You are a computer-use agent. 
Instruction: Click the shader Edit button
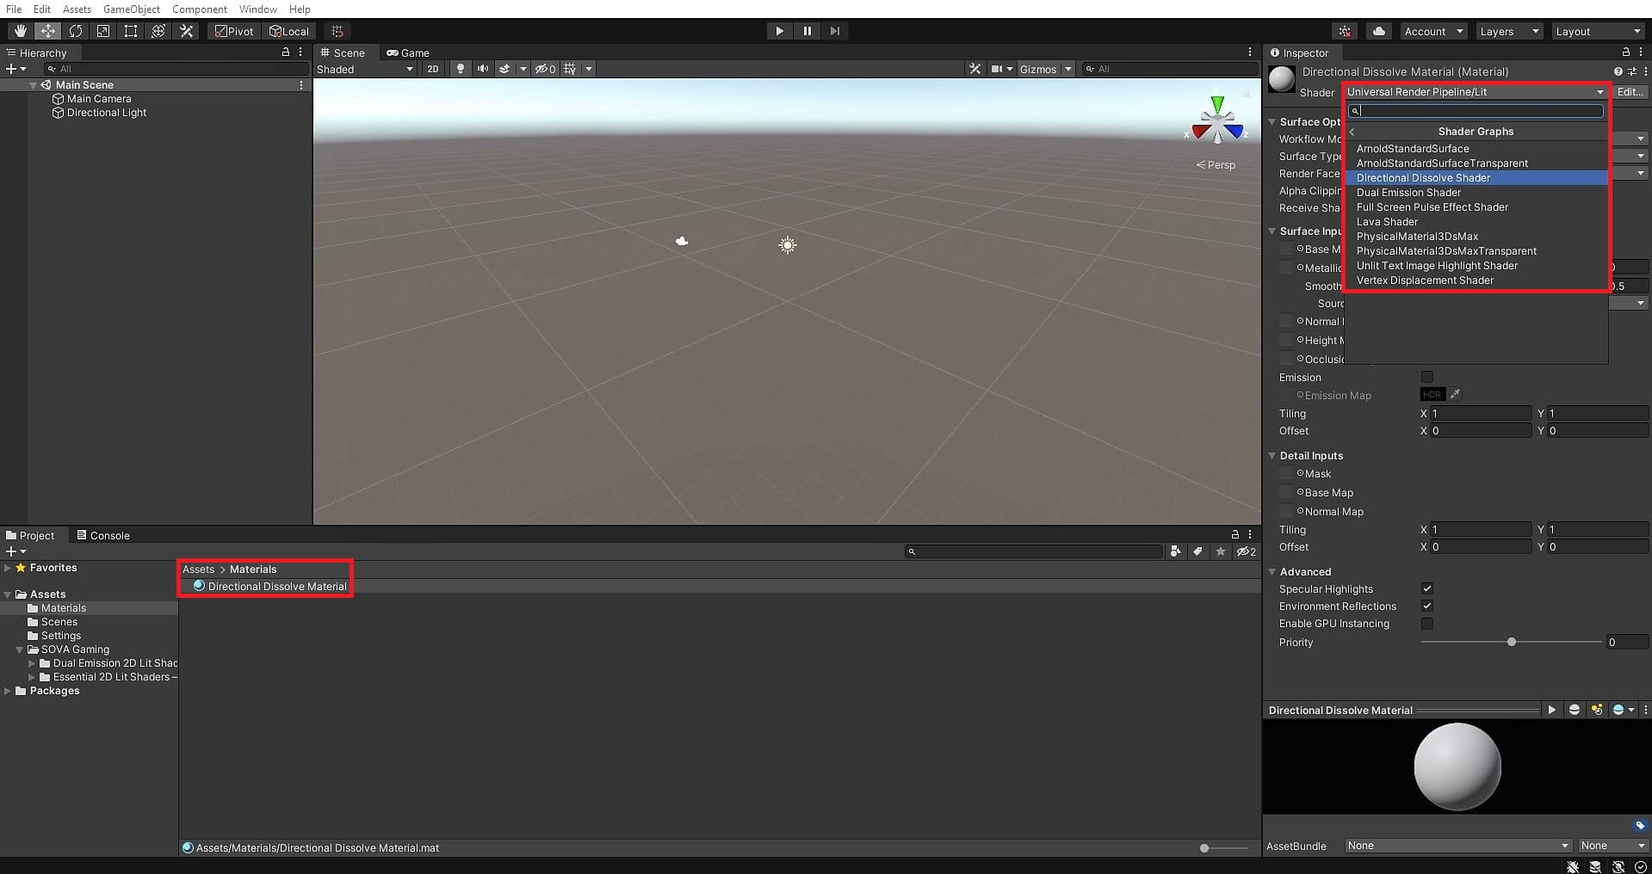click(1630, 92)
